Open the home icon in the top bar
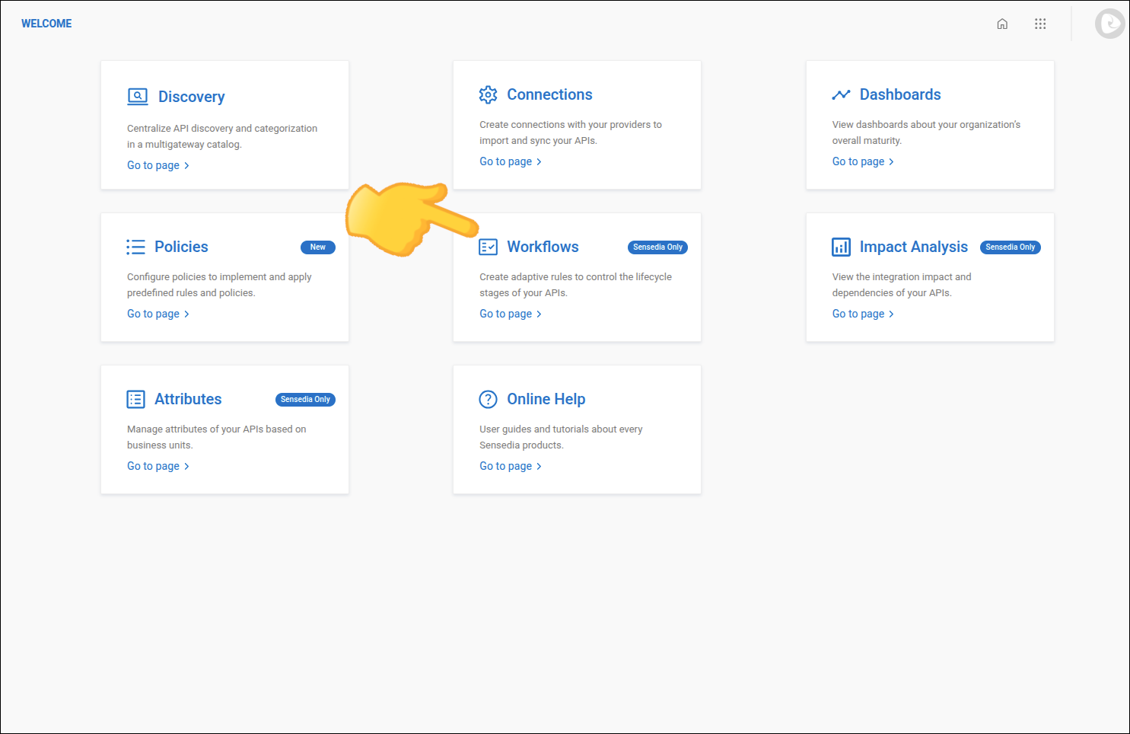 pyautogui.click(x=1002, y=24)
